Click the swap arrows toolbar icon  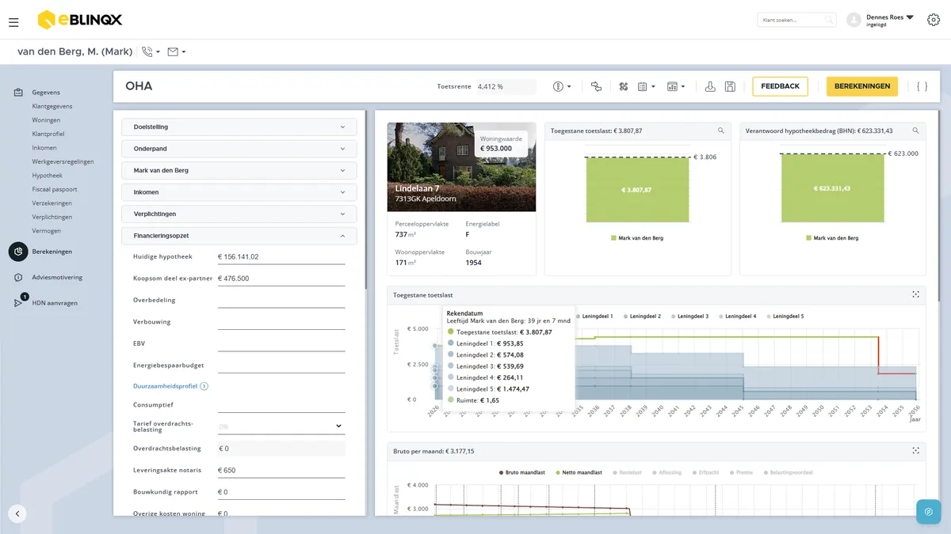(596, 86)
